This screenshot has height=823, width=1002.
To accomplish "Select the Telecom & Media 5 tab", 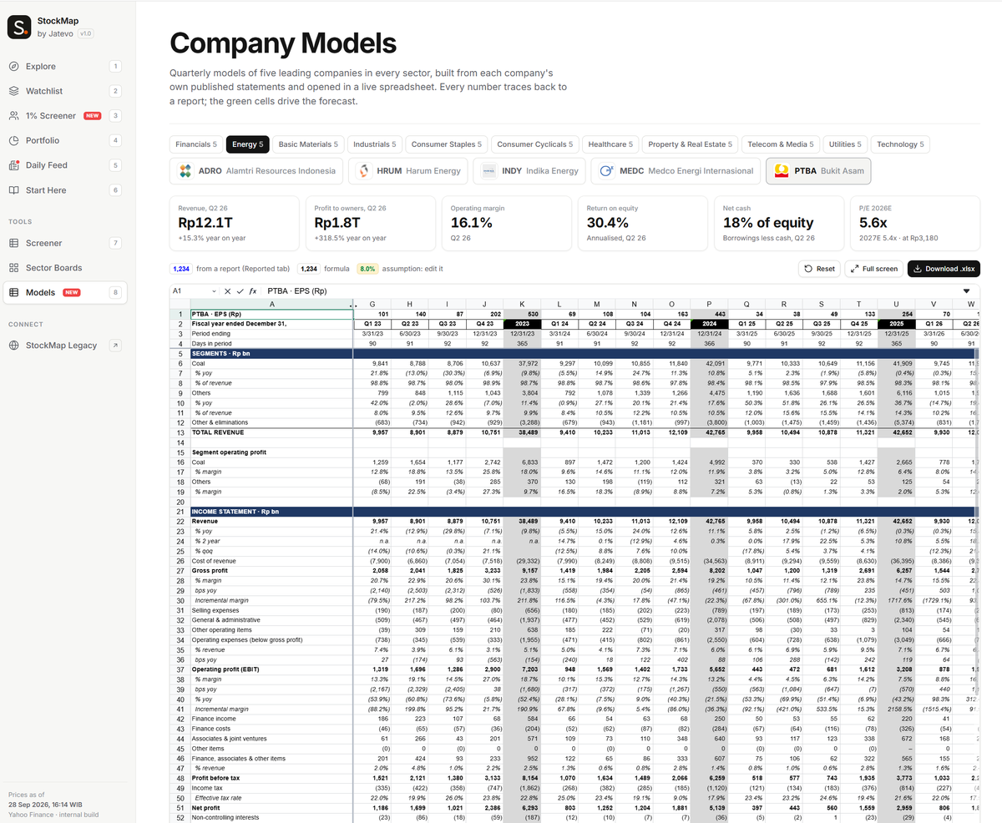I will [781, 144].
